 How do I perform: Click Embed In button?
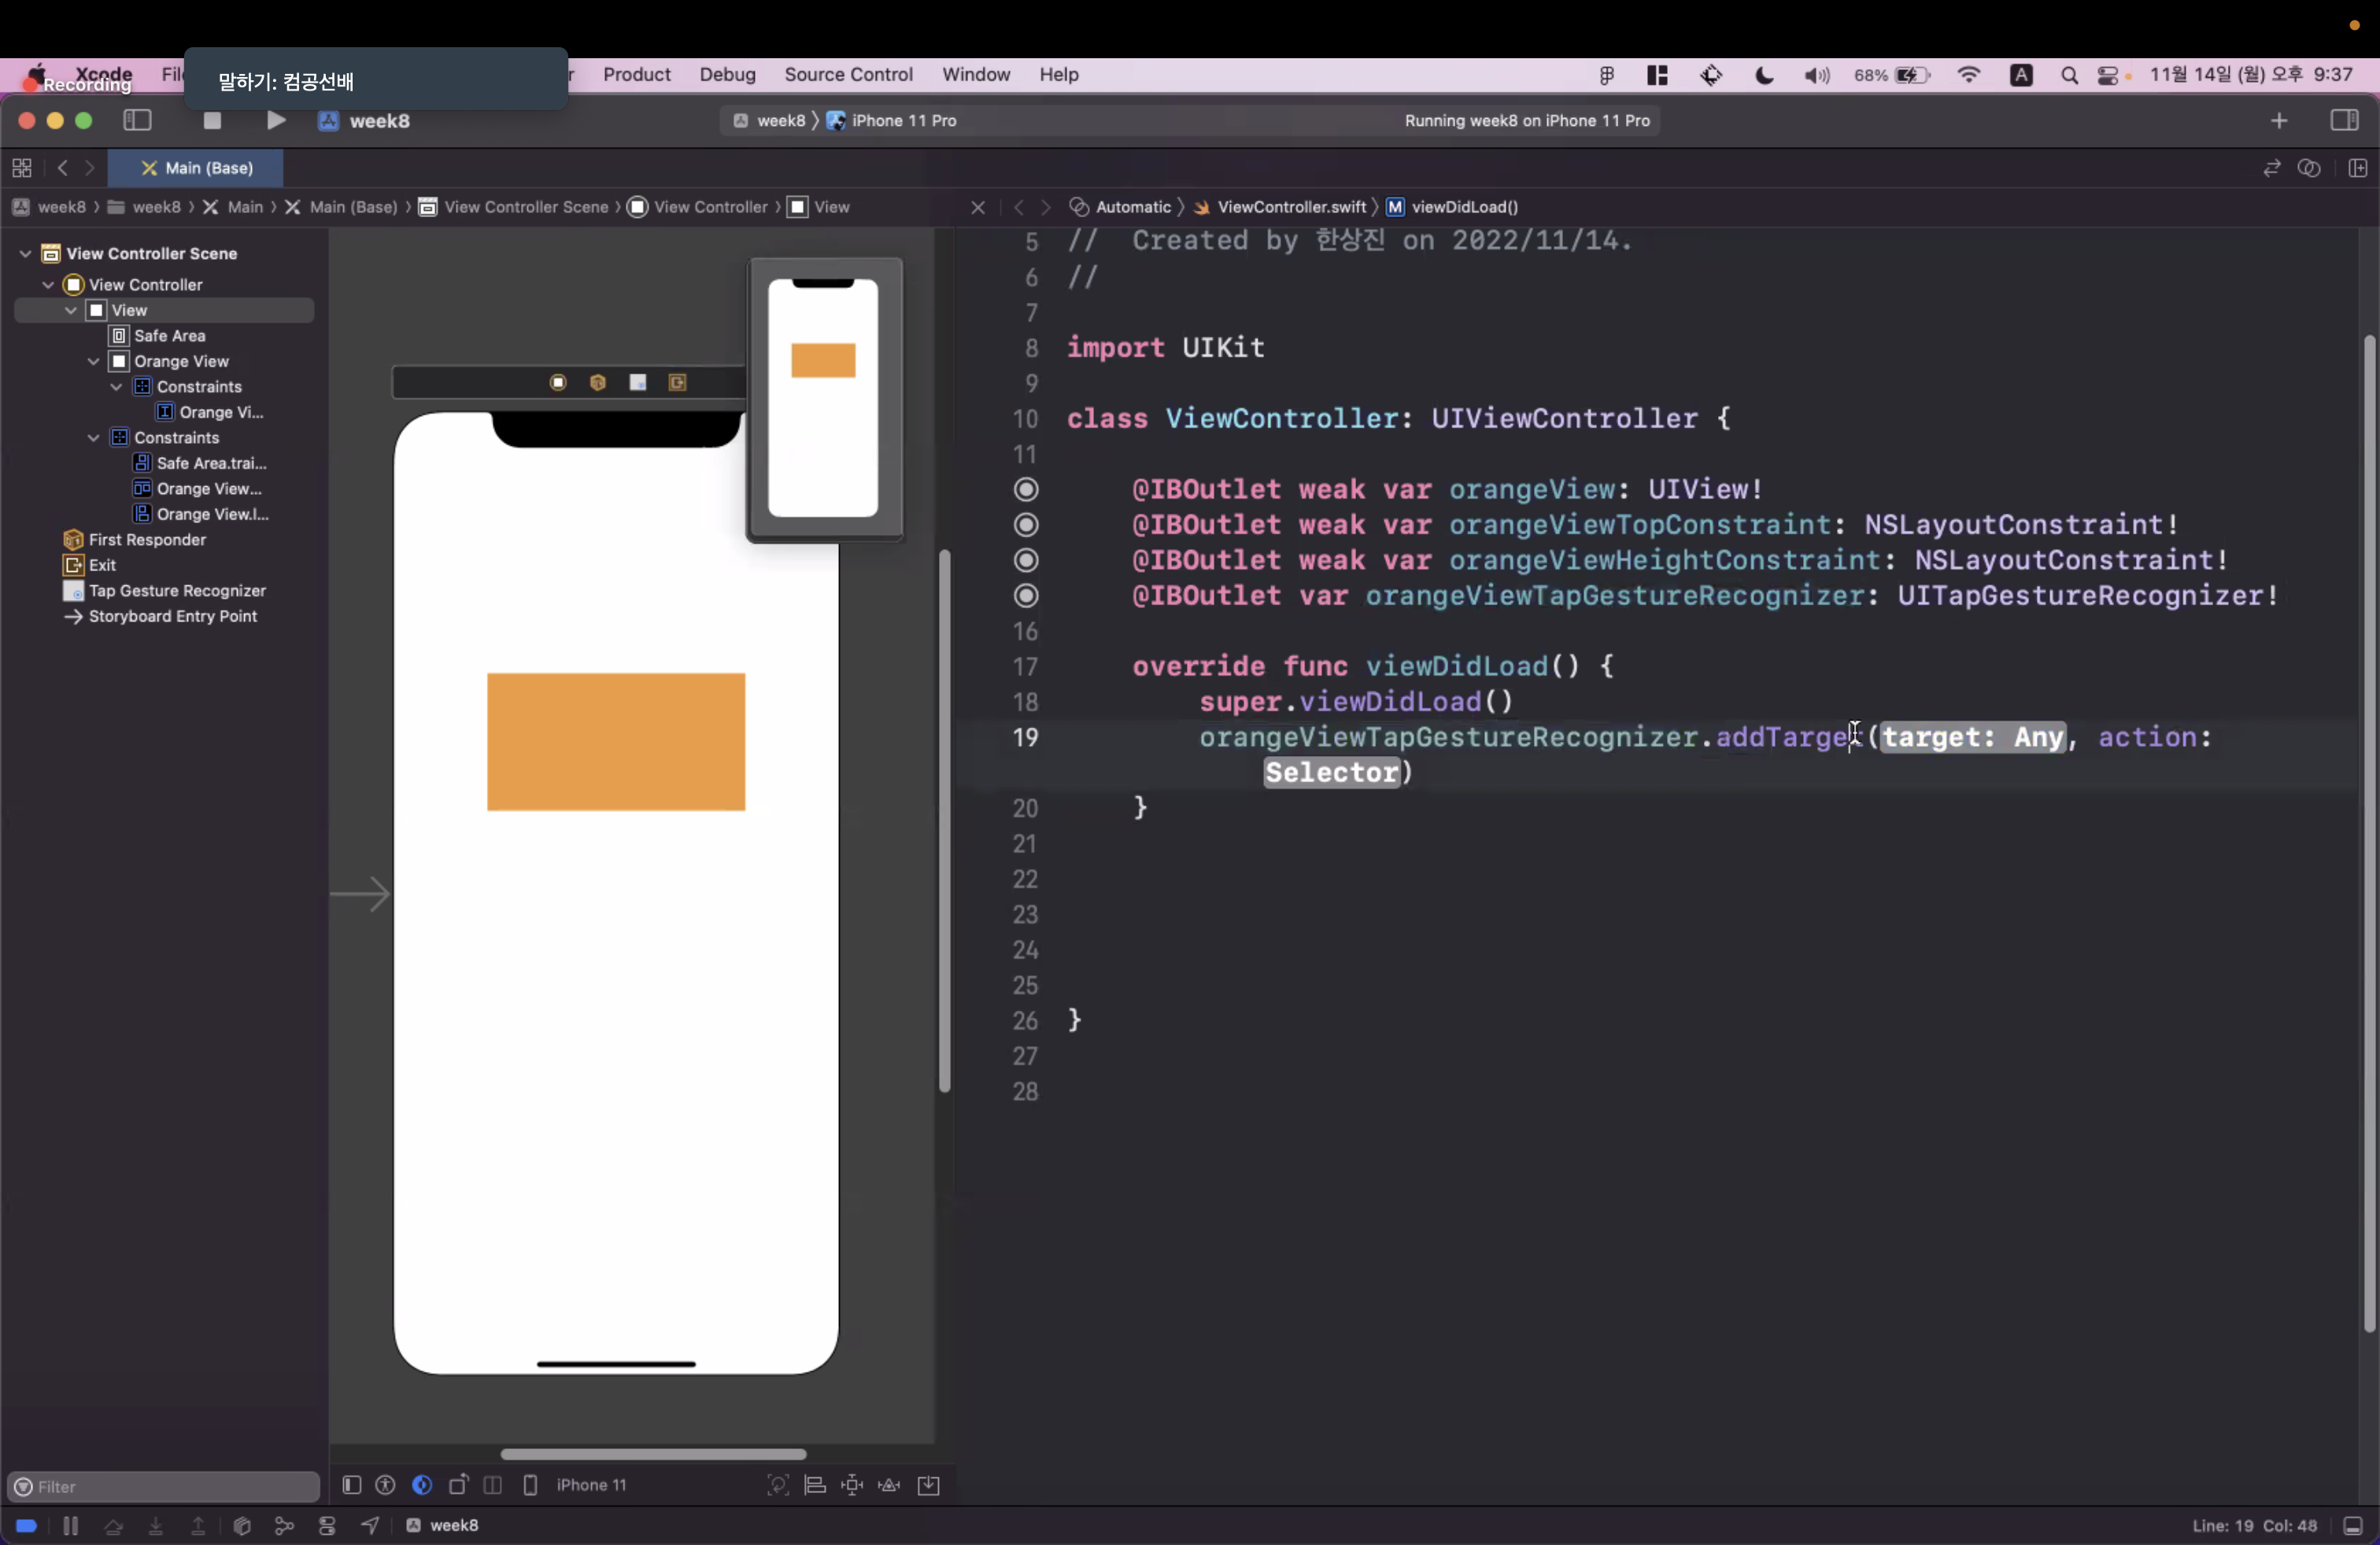pyautogui.click(x=929, y=1485)
